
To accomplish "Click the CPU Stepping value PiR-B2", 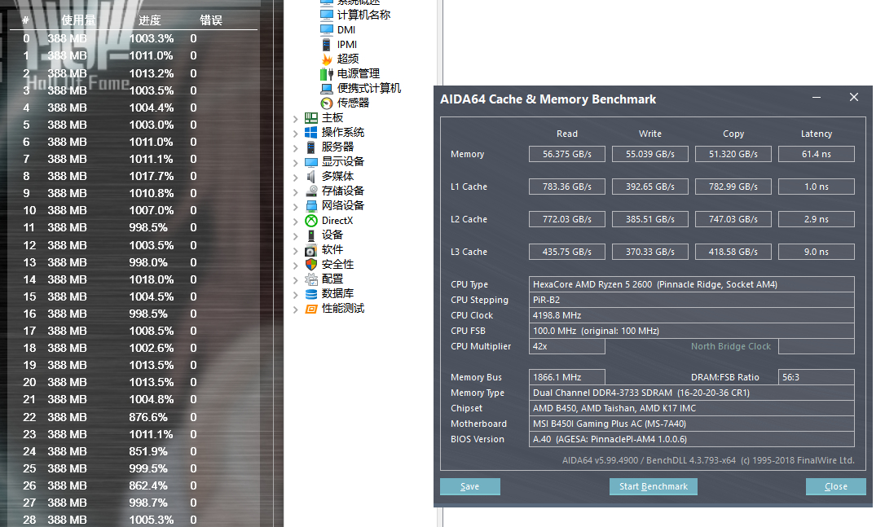I will pos(691,300).
